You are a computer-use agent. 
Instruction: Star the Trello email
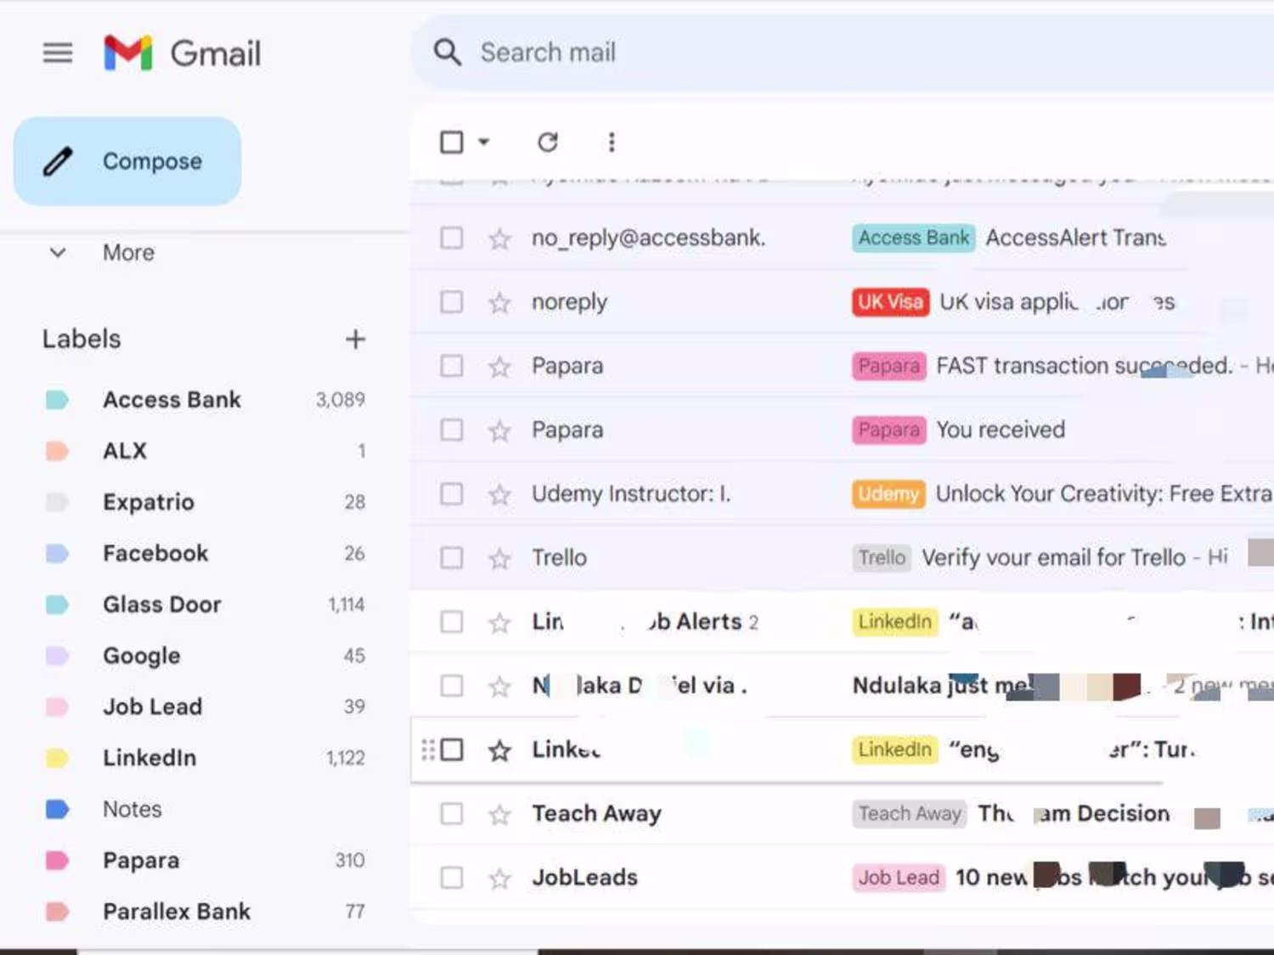point(499,559)
